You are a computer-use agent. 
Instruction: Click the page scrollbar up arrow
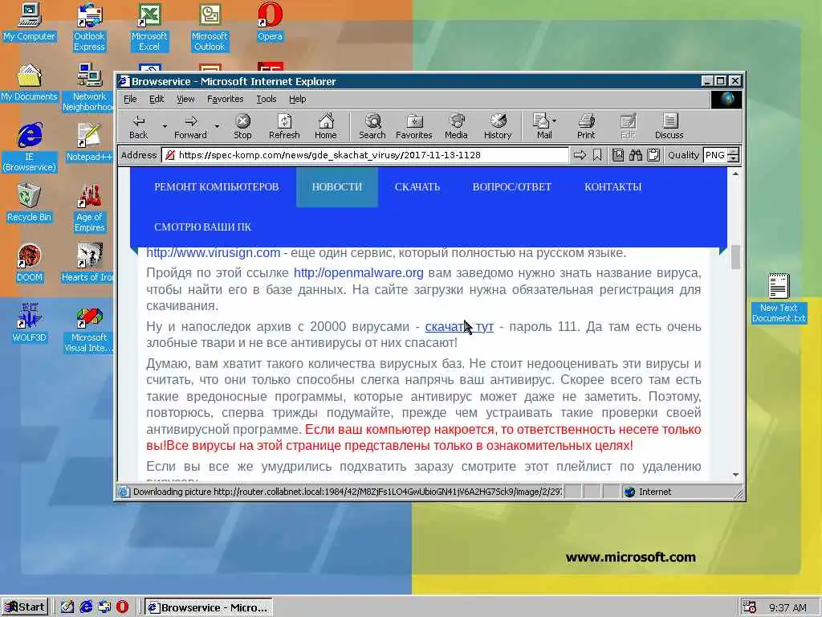[735, 174]
